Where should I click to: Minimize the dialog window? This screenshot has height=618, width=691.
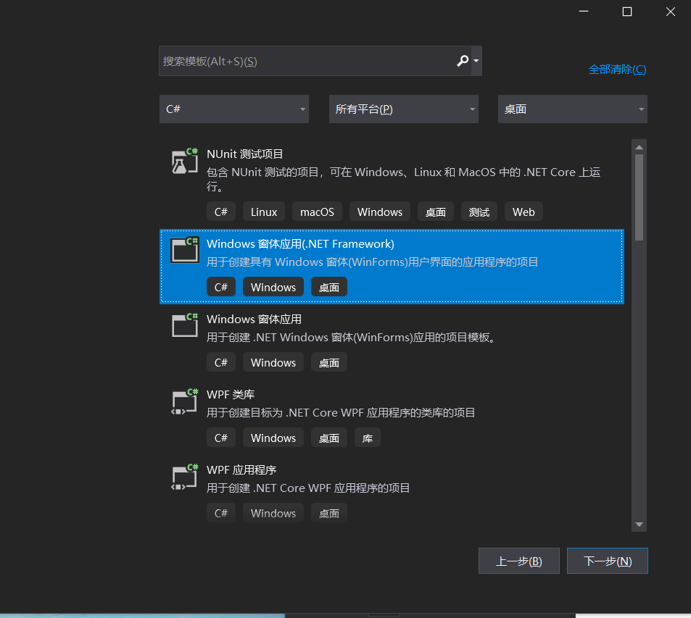pos(584,12)
